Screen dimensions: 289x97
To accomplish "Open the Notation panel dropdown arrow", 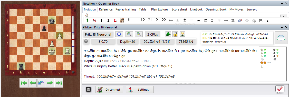I will 282,4.
